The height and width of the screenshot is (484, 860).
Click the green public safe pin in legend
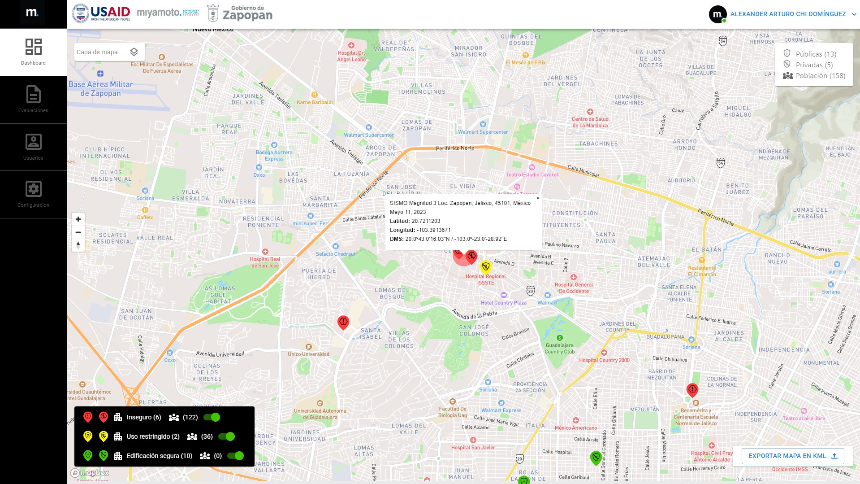click(88, 455)
